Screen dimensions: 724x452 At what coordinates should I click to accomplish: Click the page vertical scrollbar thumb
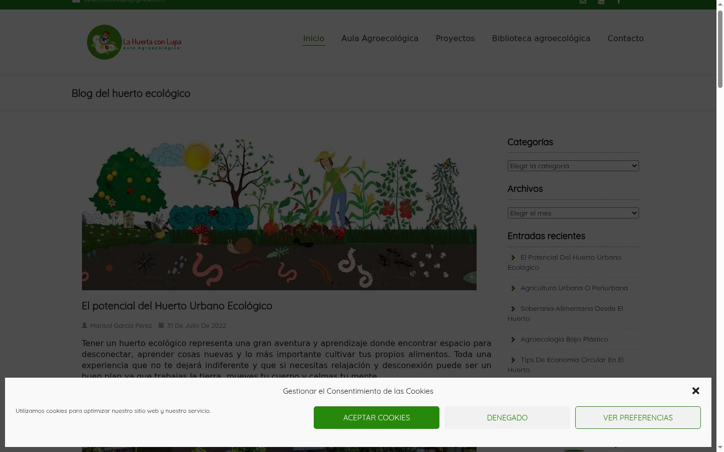pyautogui.click(x=720, y=49)
